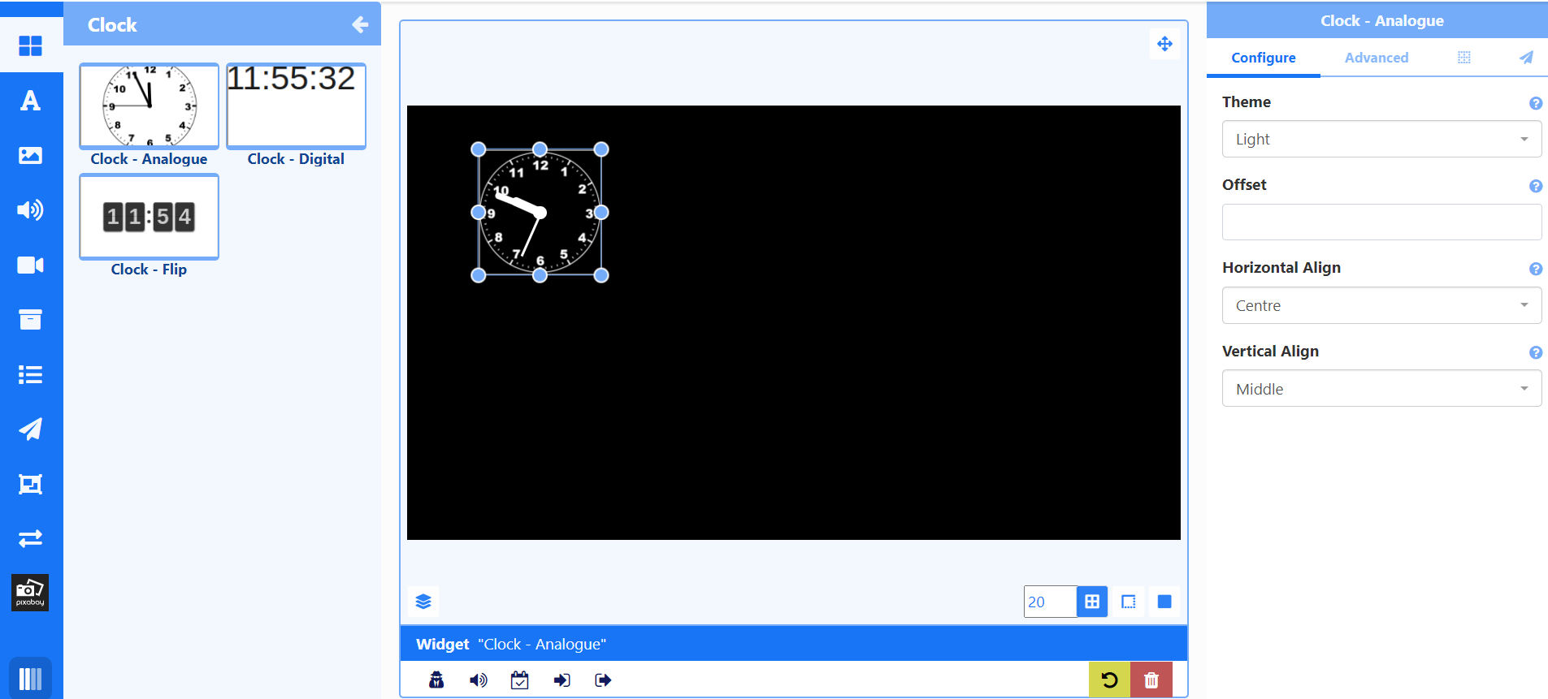
Task: Click the yellow undo button
Action: [1109, 680]
